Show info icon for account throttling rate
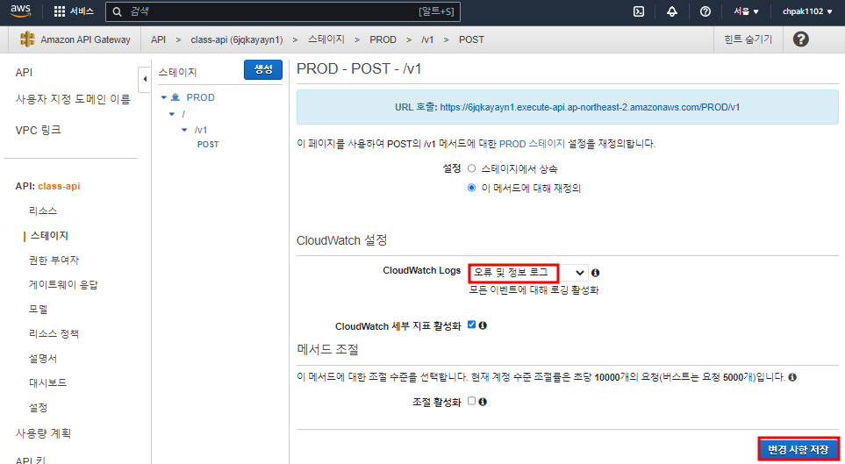Viewport: 845px width, 464px height. [x=792, y=377]
